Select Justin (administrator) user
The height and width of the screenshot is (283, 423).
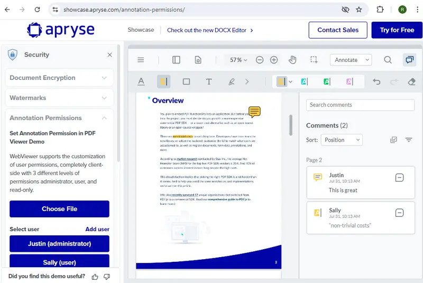(x=59, y=244)
